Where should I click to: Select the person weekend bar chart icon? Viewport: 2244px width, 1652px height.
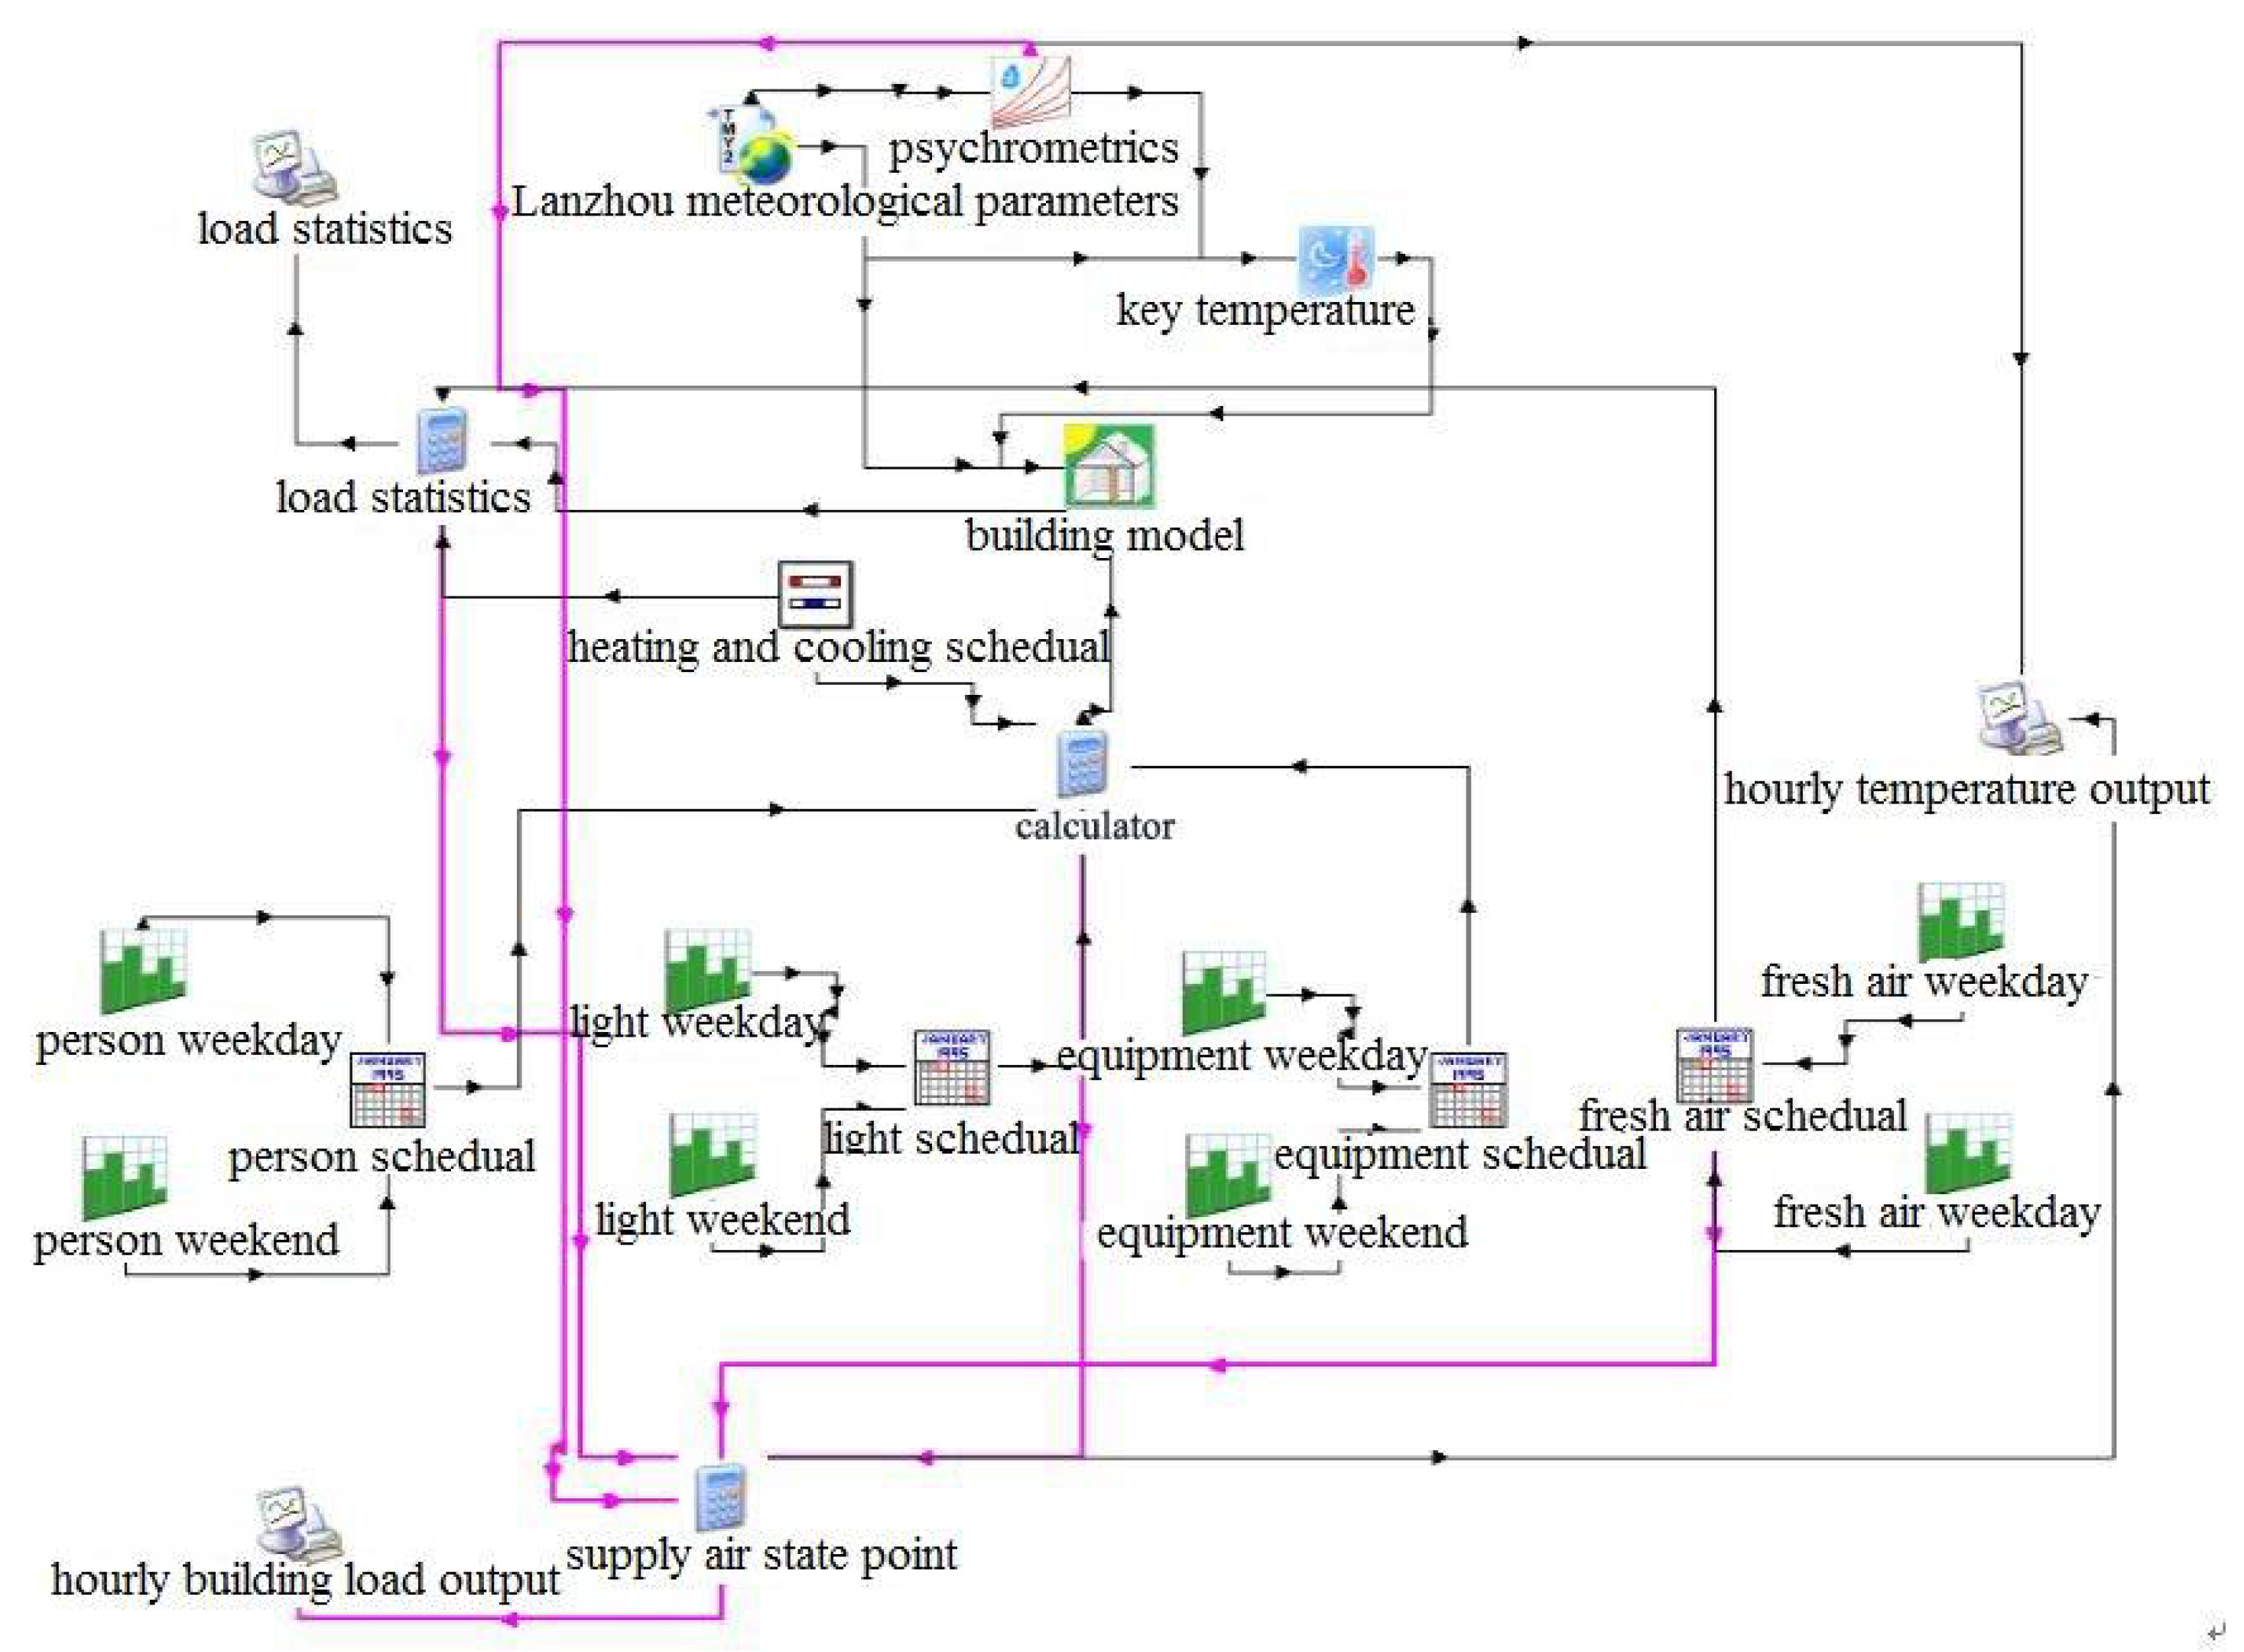tap(124, 1177)
